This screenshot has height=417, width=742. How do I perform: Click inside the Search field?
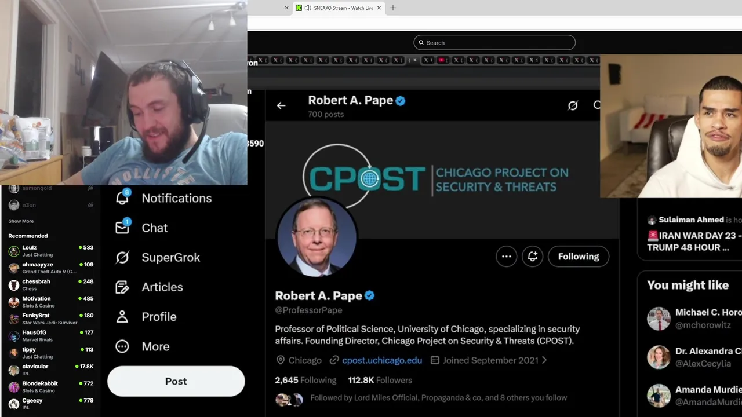494,42
